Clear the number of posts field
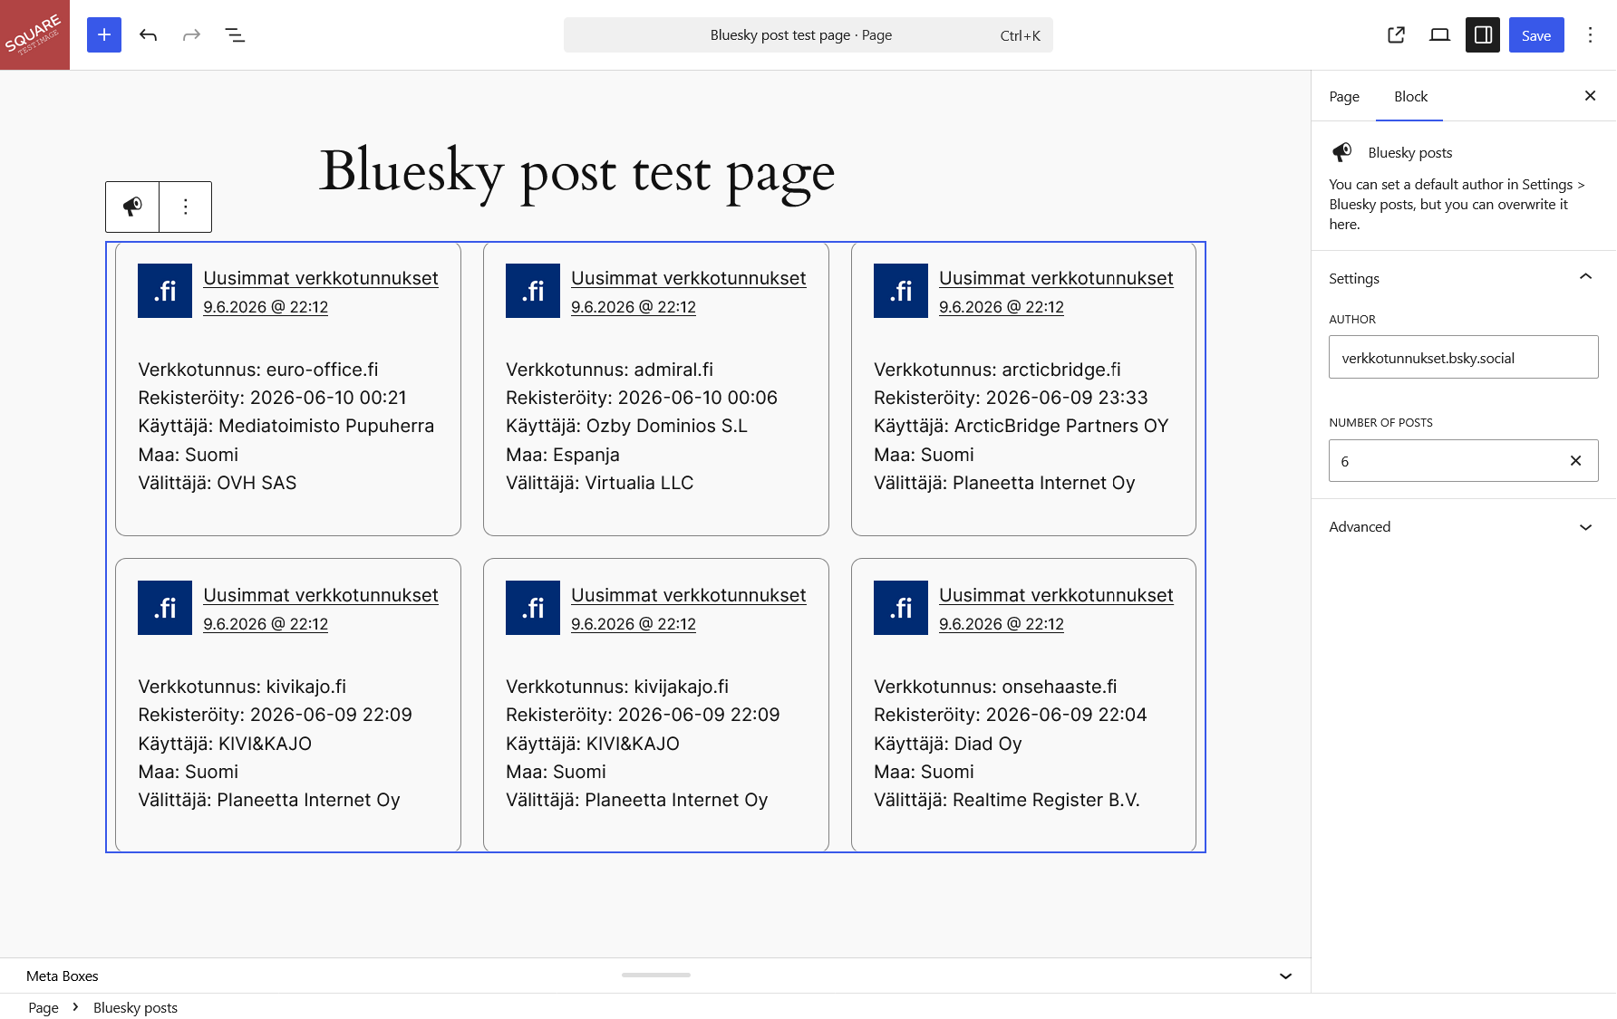Screen dimensions: 1617x1019 pyautogui.click(x=1575, y=461)
